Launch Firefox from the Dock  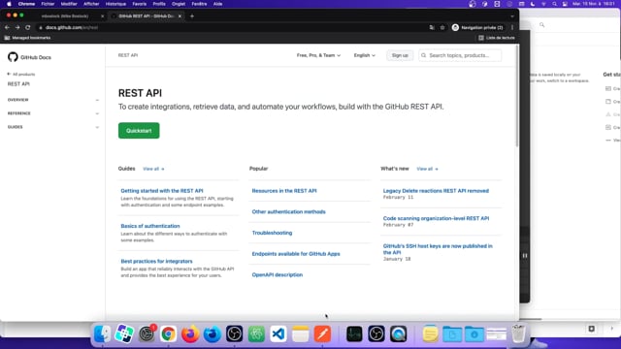click(x=190, y=333)
